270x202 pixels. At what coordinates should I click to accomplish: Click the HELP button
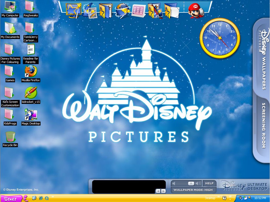tap(209, 183)
